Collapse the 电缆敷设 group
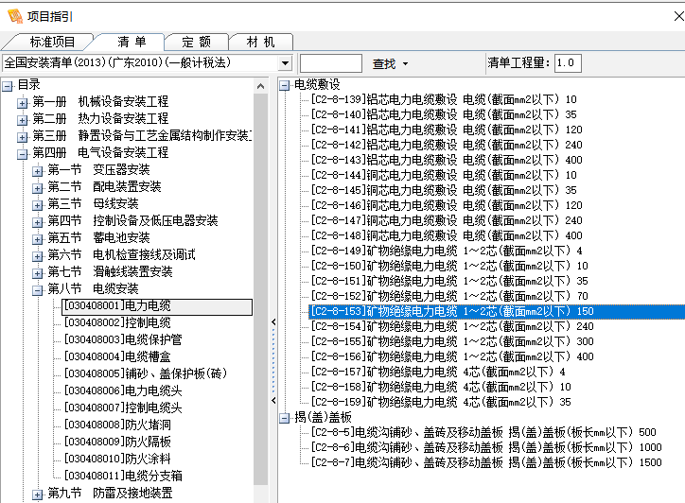 pos(284,86)
